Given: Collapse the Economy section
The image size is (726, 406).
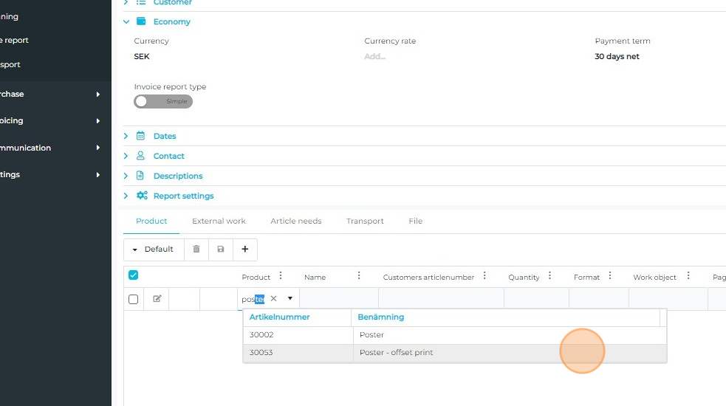Looking at the screenshot, I should [x=171, y=22].
